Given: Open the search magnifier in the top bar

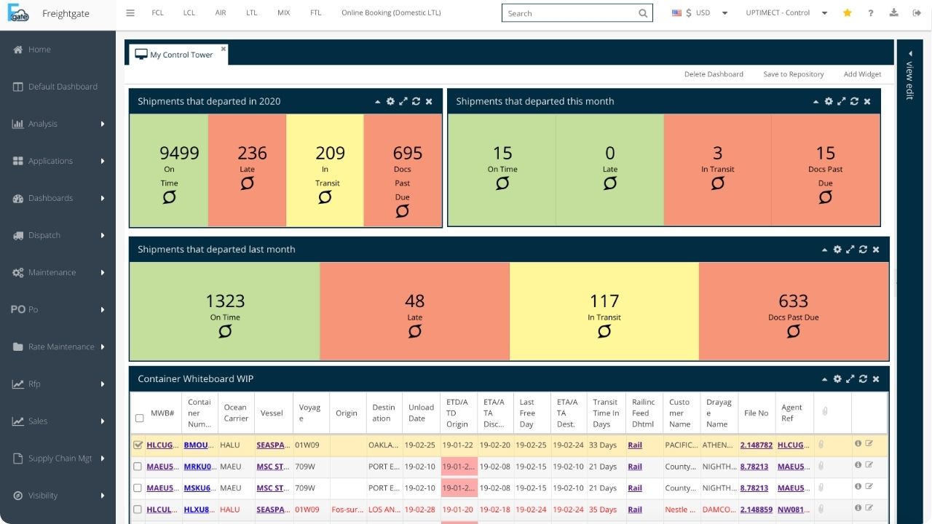Looking at the screenshot, I should coord(643,13).
